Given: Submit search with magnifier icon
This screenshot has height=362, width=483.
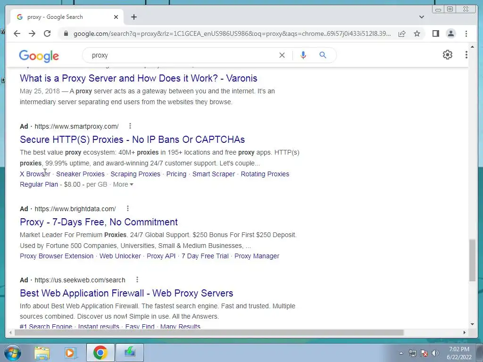Looking at the screenshot, I should coord(323,56).
